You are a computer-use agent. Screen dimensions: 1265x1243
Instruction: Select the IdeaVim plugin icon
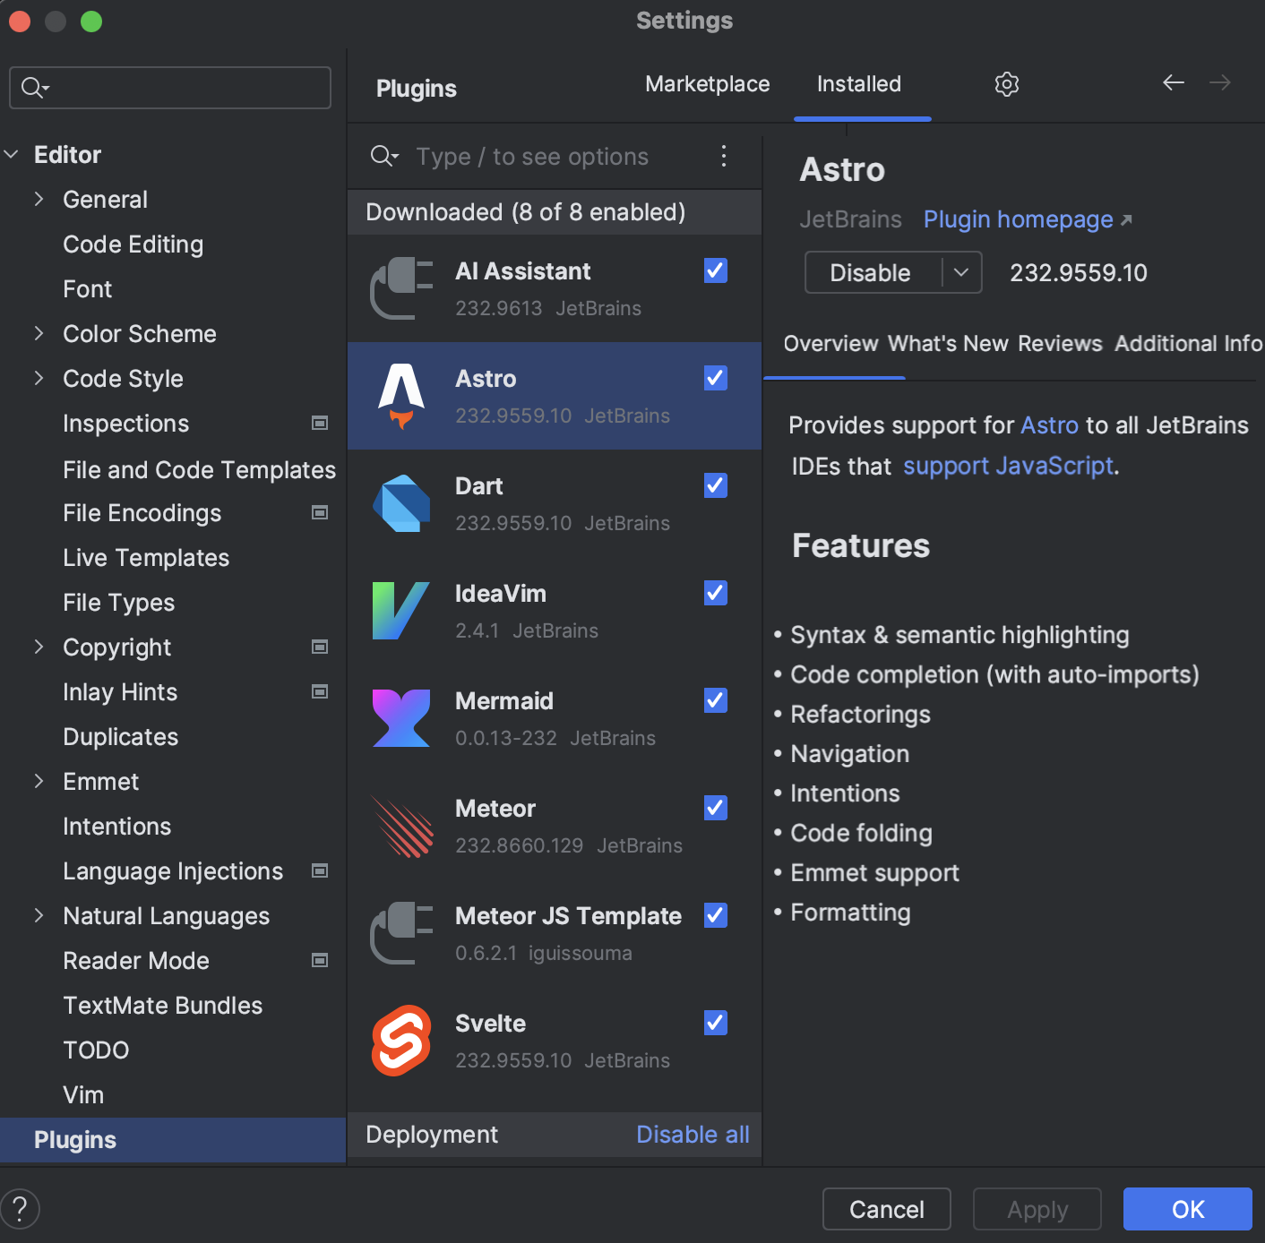tap(400, 611)
